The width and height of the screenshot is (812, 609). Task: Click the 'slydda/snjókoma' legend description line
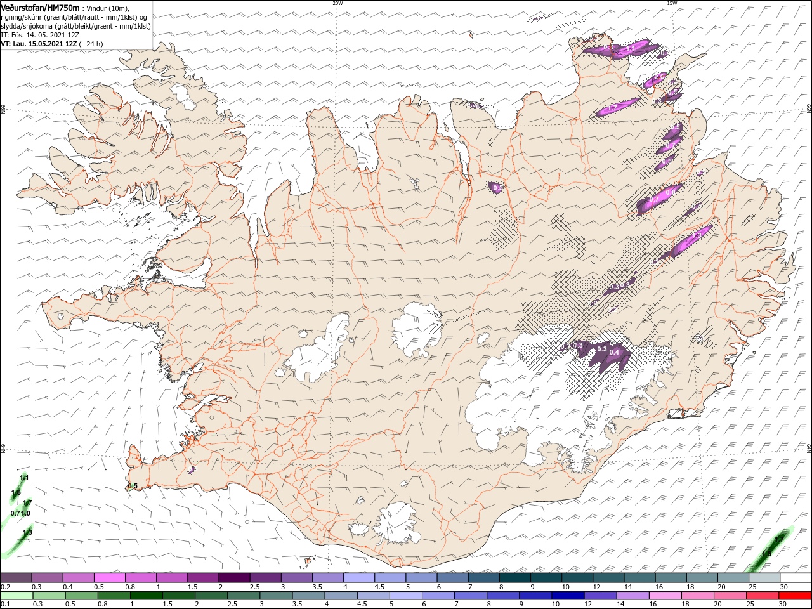pyautogui.click(x=75, y=26)
